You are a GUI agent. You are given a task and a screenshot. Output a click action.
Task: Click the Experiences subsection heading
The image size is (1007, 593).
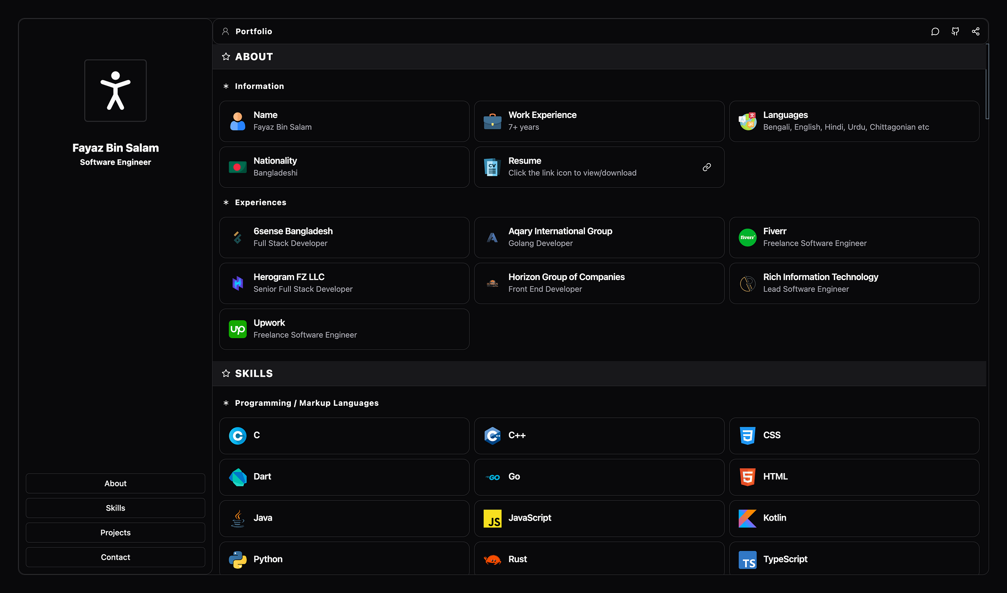click(x=260, y=202)
